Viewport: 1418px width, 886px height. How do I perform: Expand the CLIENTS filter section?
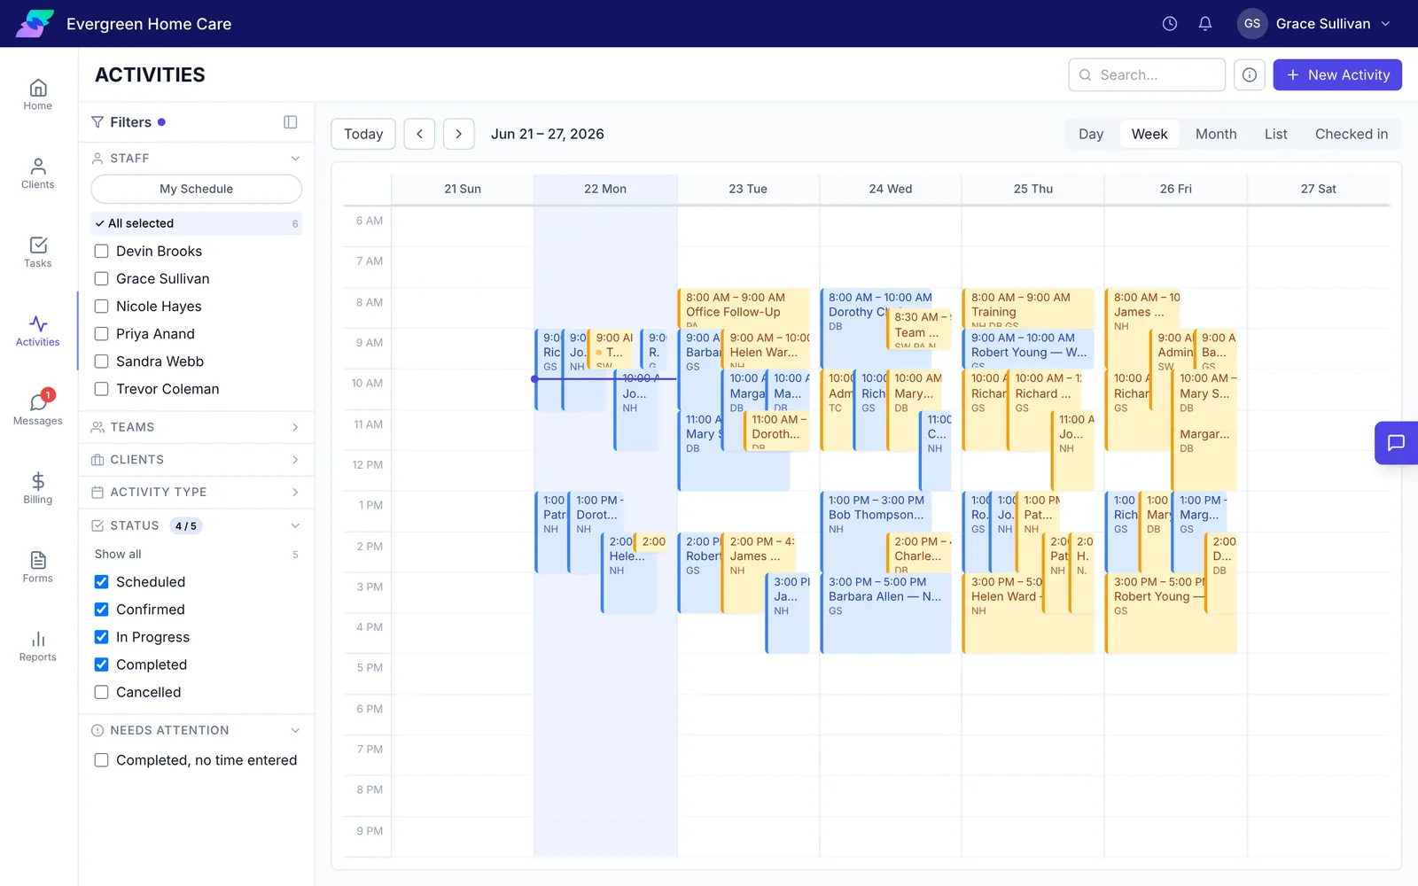pos(197,460)
